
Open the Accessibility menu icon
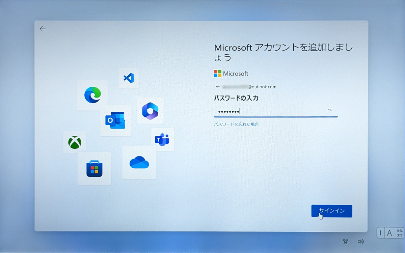[345, 242]
